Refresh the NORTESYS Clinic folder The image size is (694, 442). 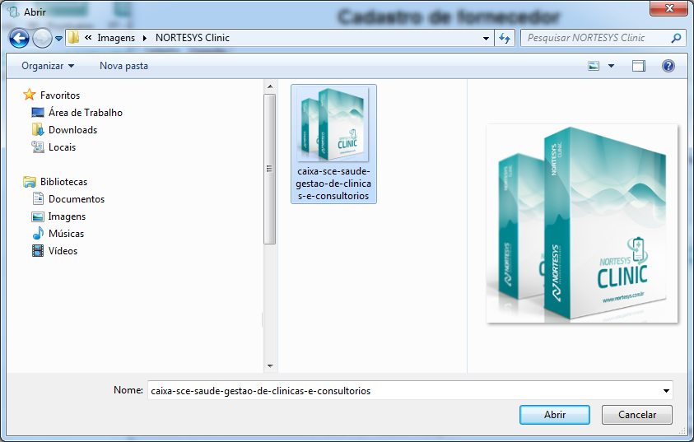[505, 38]
